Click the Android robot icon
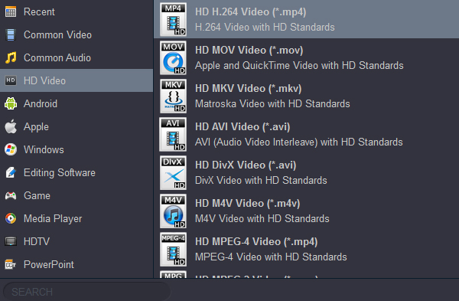The width and height of the screenshot is (459, 301). (x=11, y=103)
